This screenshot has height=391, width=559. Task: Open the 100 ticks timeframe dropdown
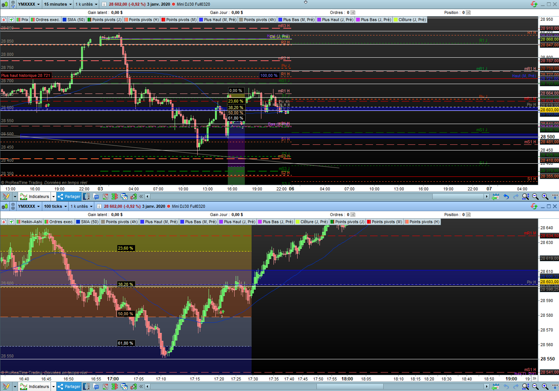click(55, 206)
